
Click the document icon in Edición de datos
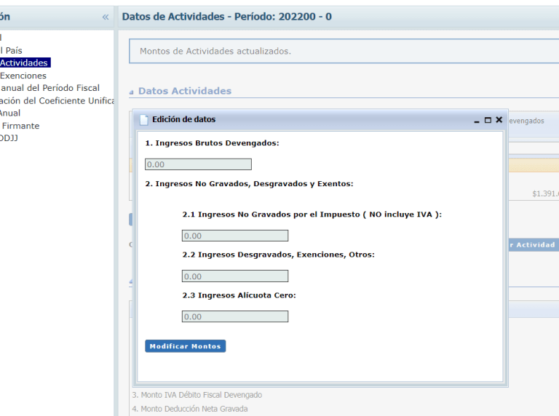click(x=144, y=120)
